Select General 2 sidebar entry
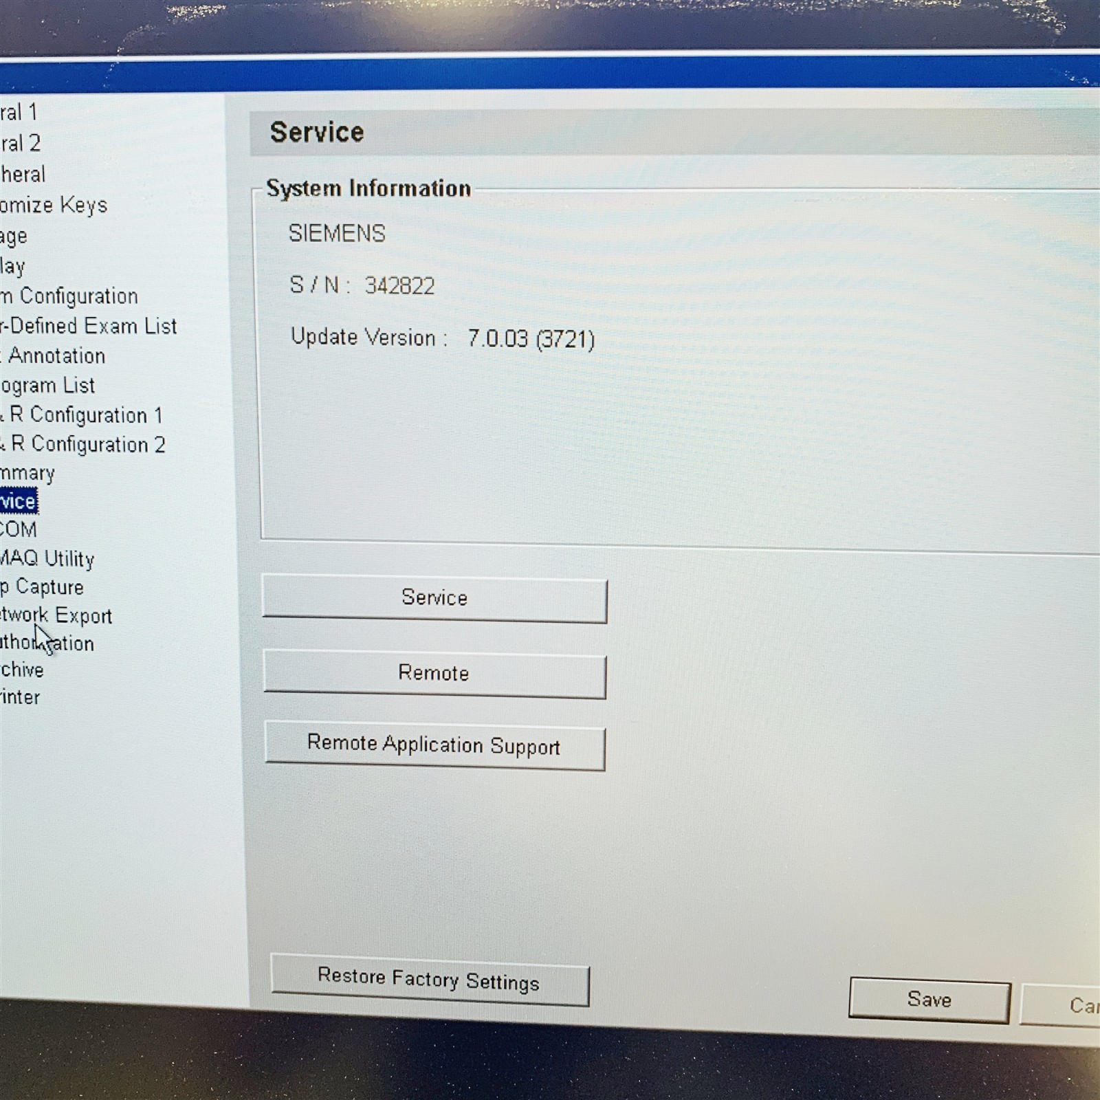This screenshot has height=1100, width=1100. tap(21, 143)
